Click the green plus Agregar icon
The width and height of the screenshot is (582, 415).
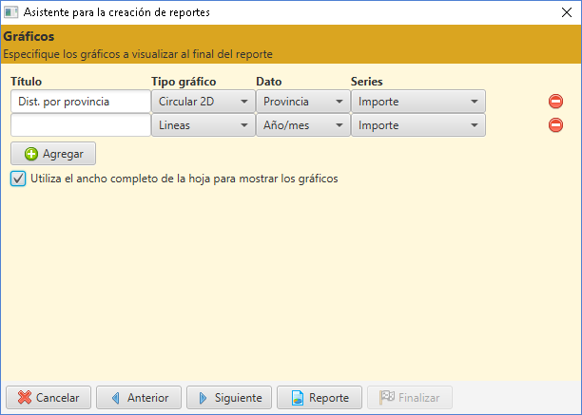click(31, 154)
